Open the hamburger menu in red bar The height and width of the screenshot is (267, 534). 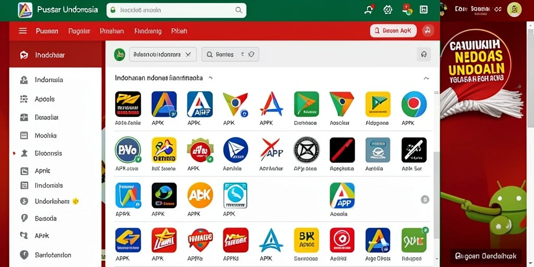tap(23, 31)
